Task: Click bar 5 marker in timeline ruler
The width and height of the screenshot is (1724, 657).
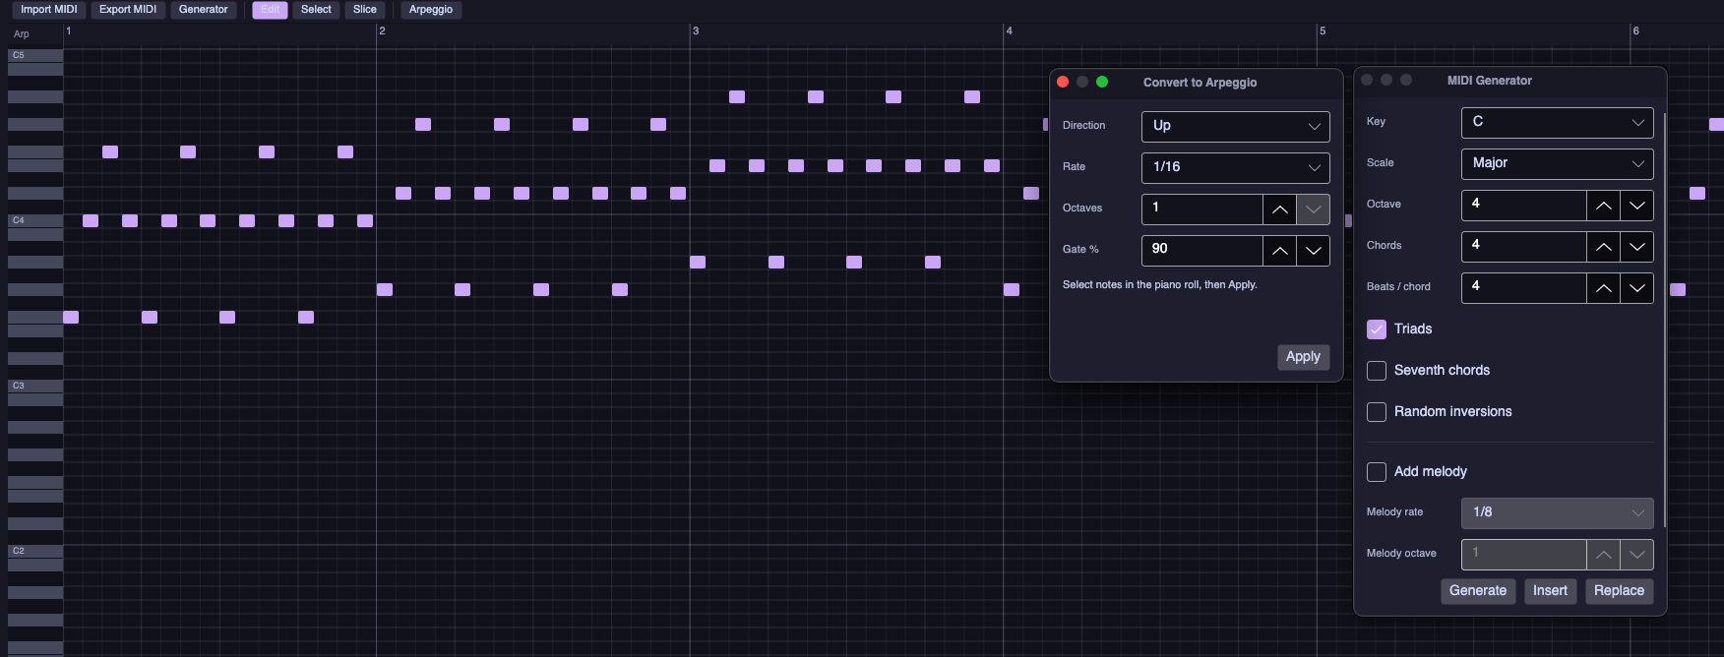Action: 1323,31
